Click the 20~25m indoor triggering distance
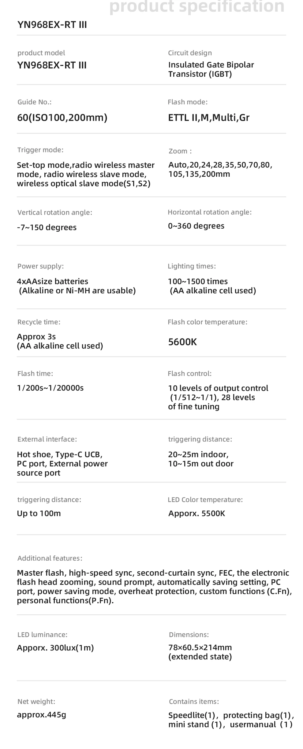This screenshot has height=749, width=303. 198,454
